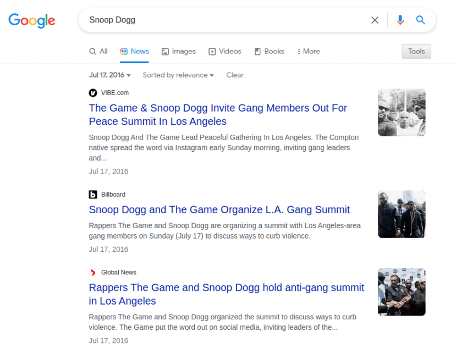Click the X to clear the search query
Screen dimensions: 456x354
(x=375, y=20)
